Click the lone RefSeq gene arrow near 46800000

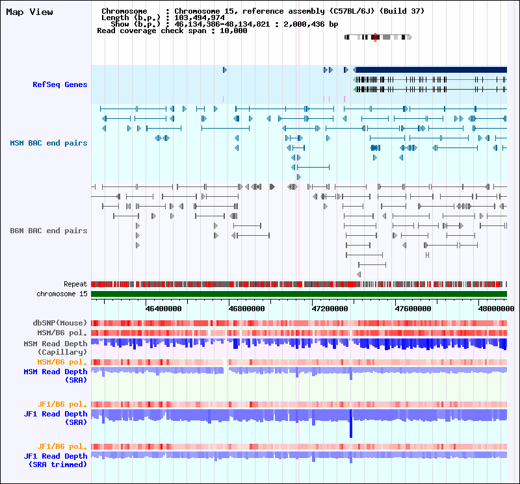coord(224,70)
